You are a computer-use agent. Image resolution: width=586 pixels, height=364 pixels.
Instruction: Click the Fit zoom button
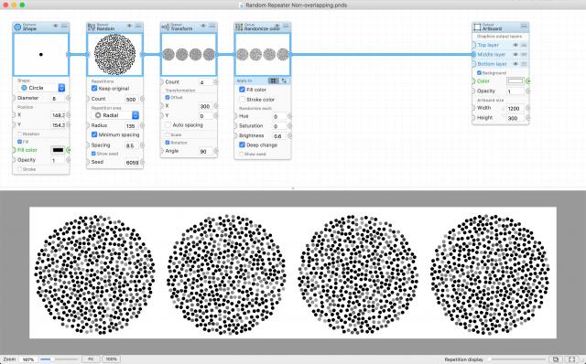click(x=91, y=359)
